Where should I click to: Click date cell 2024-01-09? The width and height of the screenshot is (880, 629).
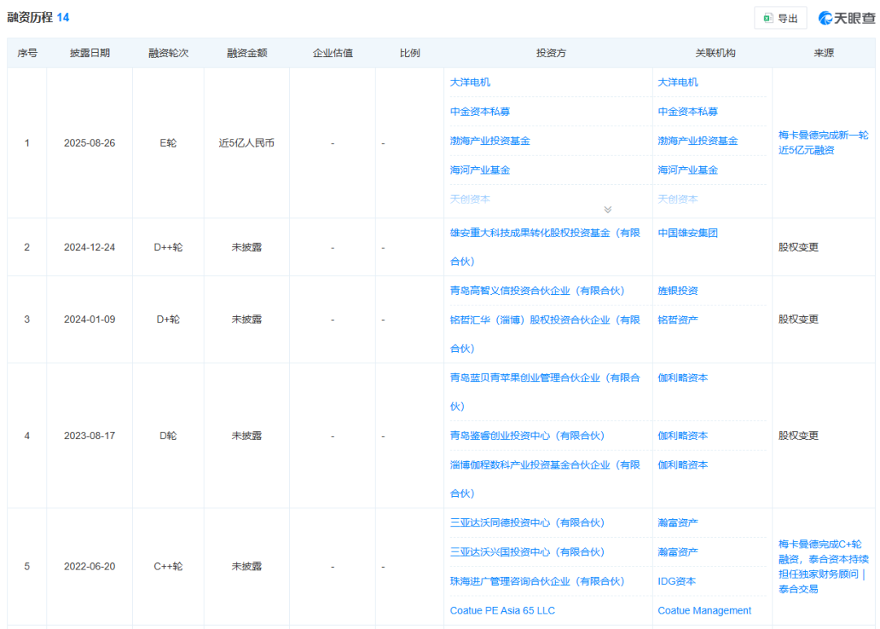click(x=90, y=319)
